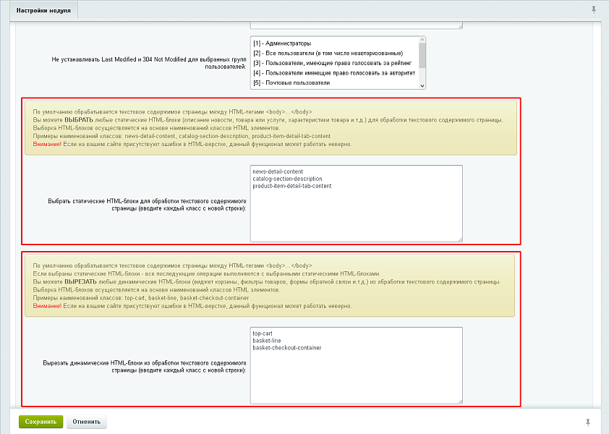Image resolution: width=609 pixels, height=434 pixels.
Task: Choose the "[4]" authority voters group option
Action: coord(333,73)
